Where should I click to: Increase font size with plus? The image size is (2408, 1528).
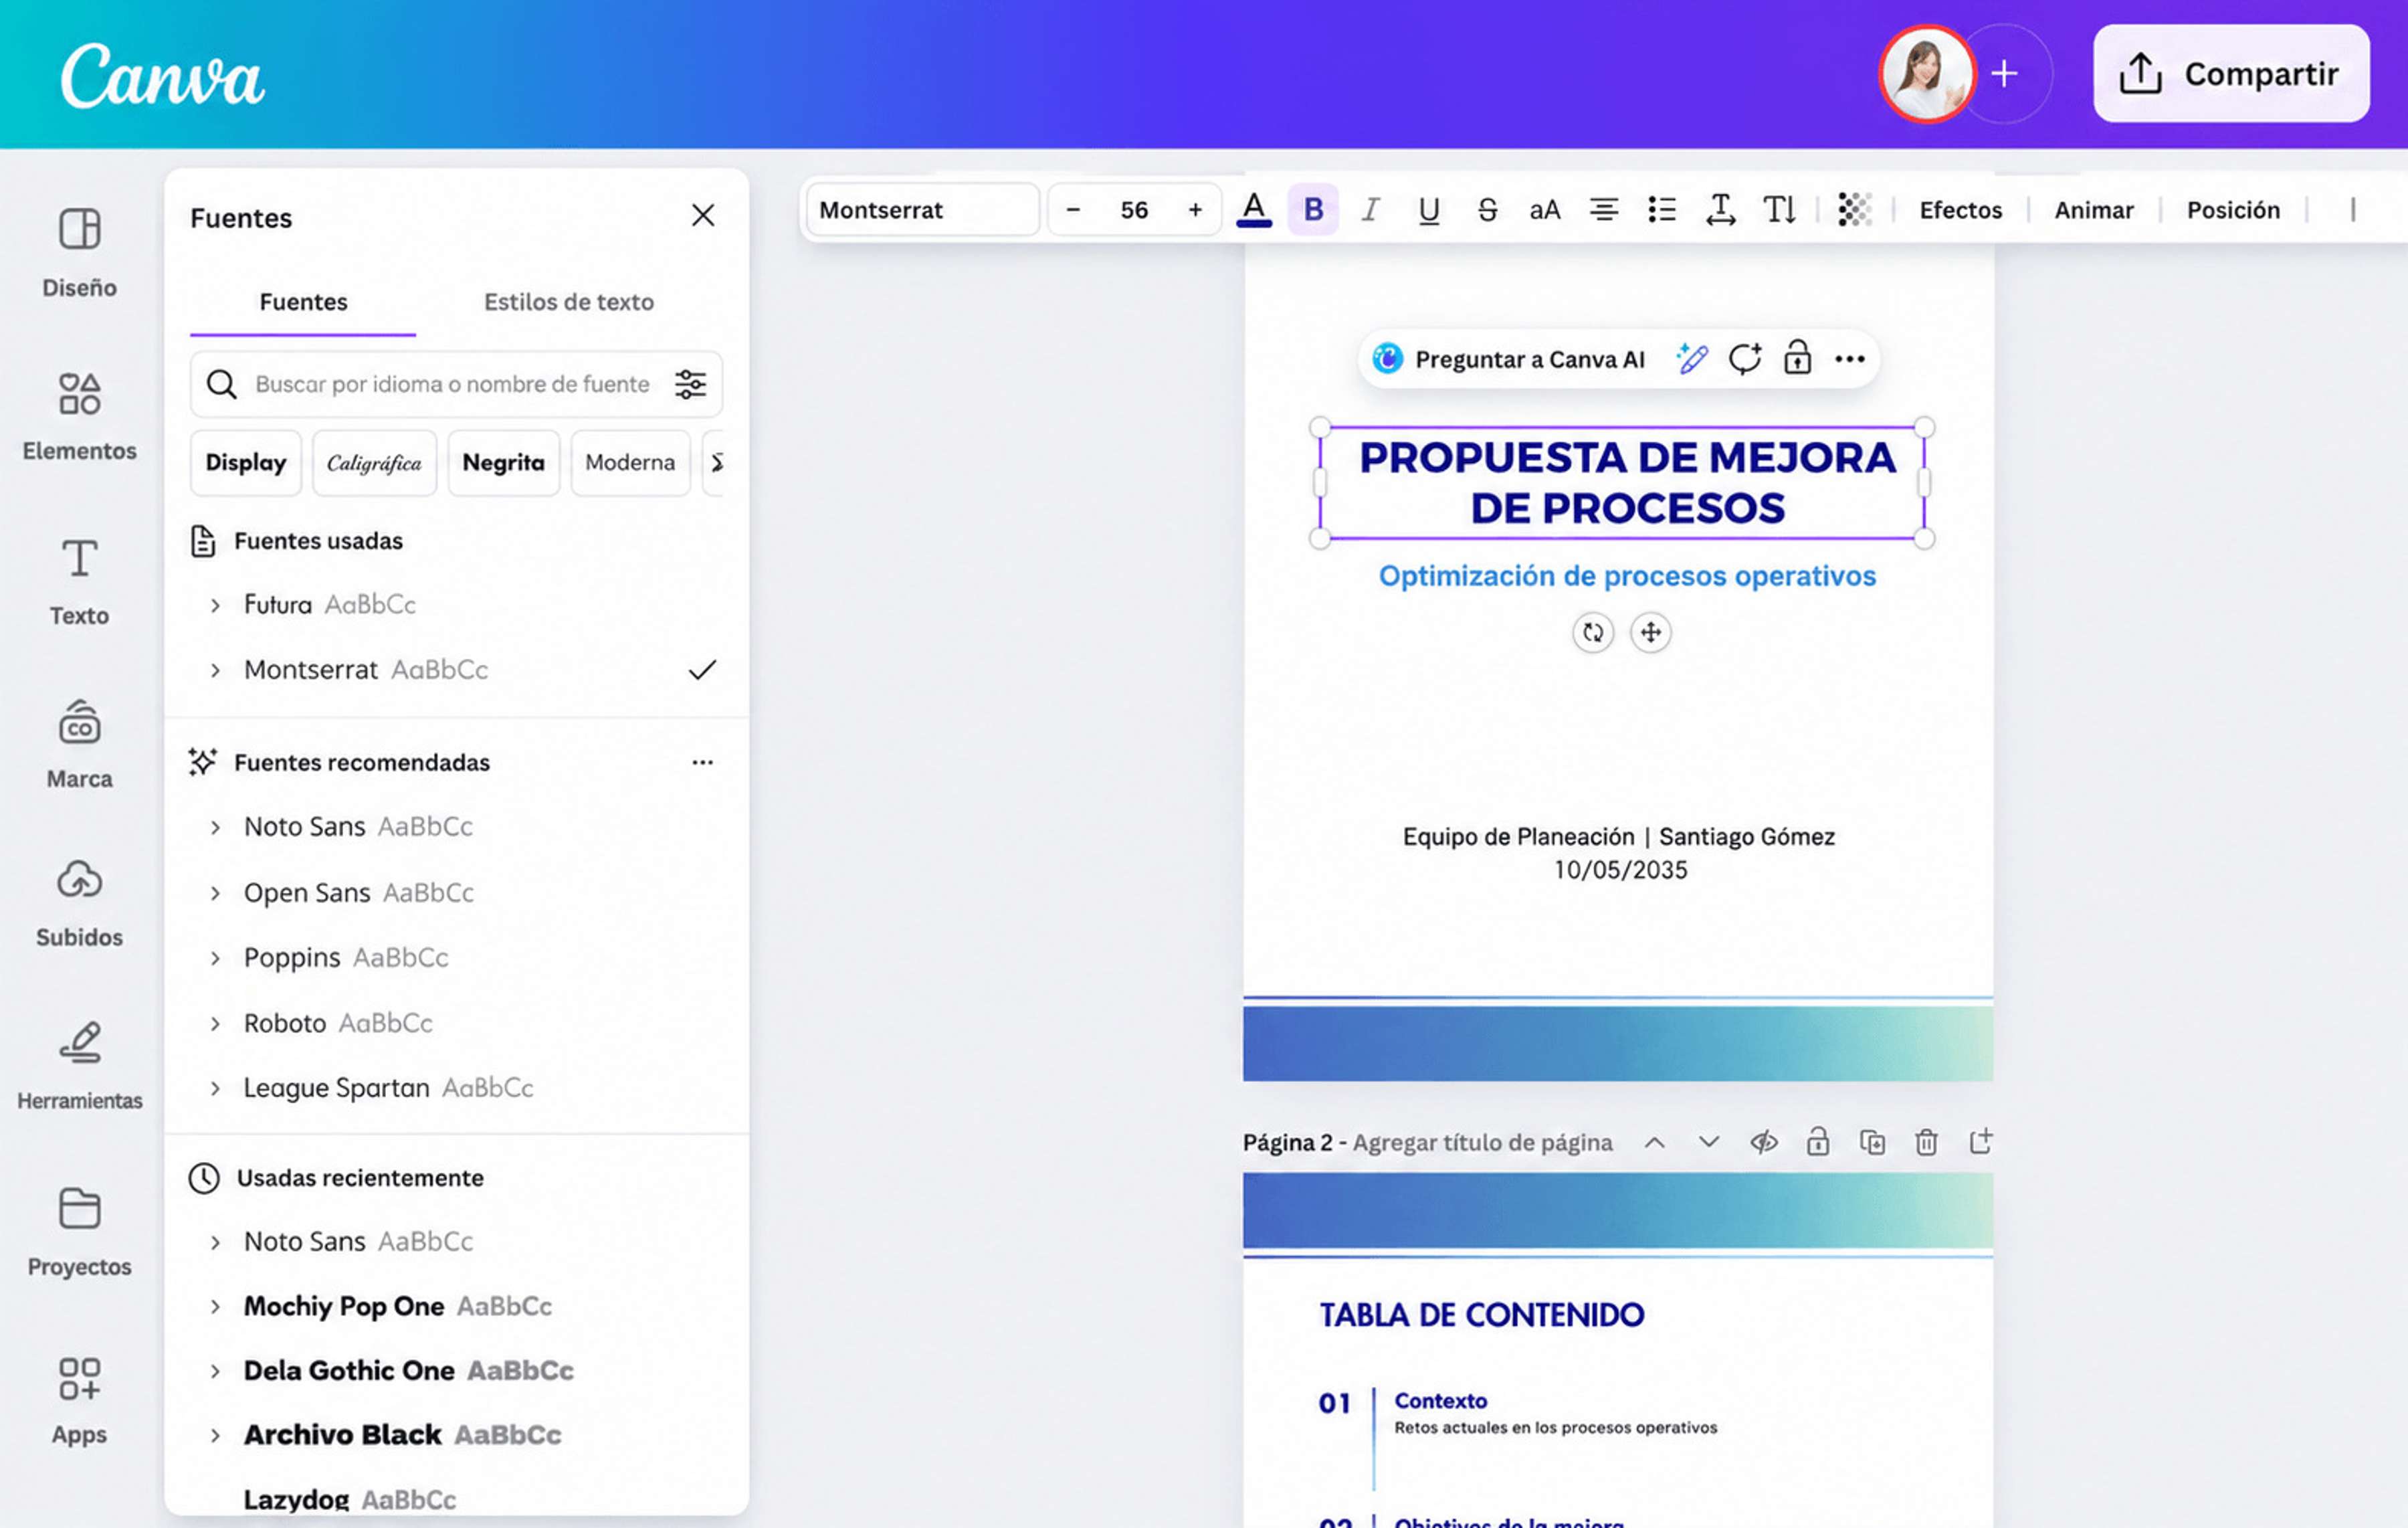pyautogui.click(x=1195, y=210)
